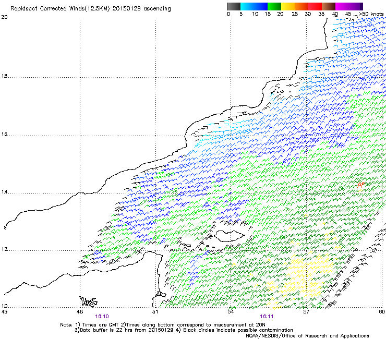Click the latitude label "16" on left axis
The image size is (386, 339).
(4, 135)
